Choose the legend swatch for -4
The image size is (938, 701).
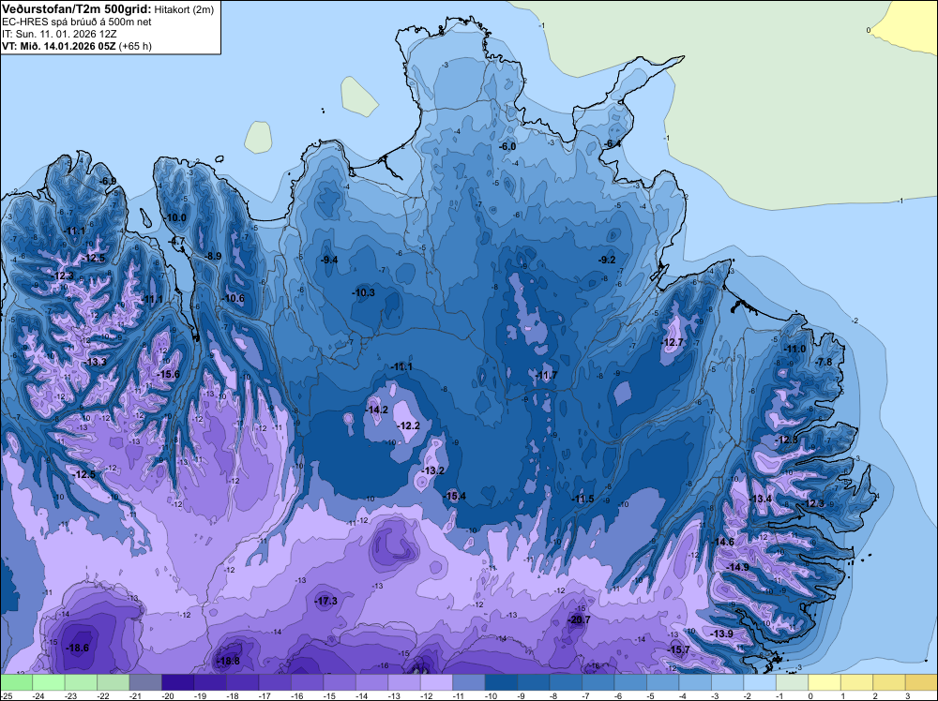[694, 682]
